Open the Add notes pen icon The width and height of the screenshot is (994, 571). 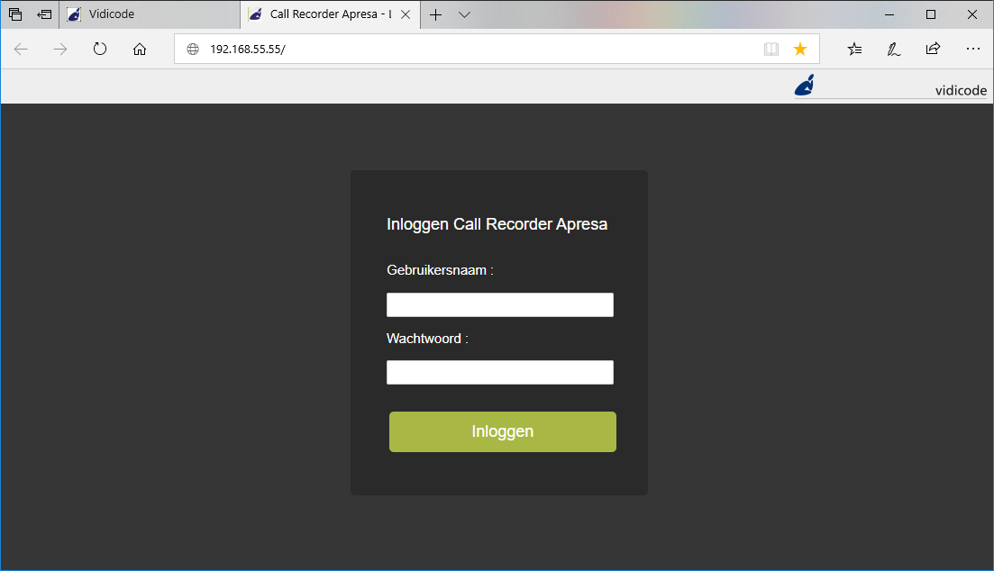894,49
